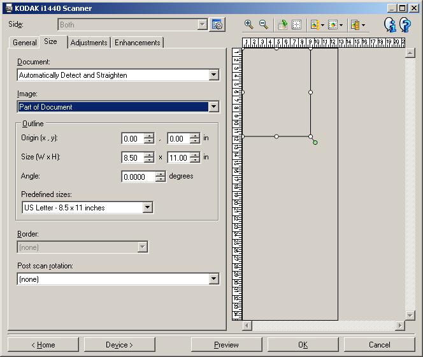
Task: Maximize the KODAK i1440 Scanner window
Action: click(x=402, y=8)
